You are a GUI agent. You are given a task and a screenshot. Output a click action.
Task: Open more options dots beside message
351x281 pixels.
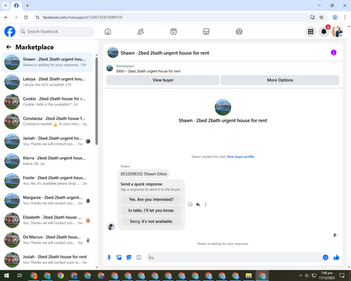[x=206, y=204]
